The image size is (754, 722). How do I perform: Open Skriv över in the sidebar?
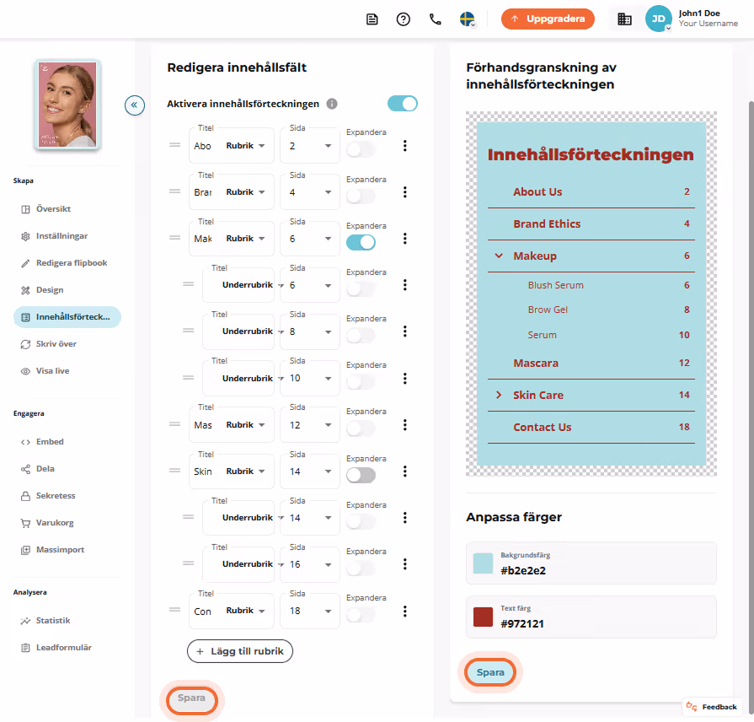[56, 343]
